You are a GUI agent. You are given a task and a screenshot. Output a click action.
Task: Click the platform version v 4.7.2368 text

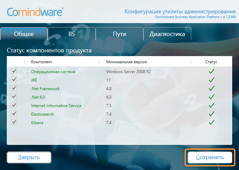228,17
